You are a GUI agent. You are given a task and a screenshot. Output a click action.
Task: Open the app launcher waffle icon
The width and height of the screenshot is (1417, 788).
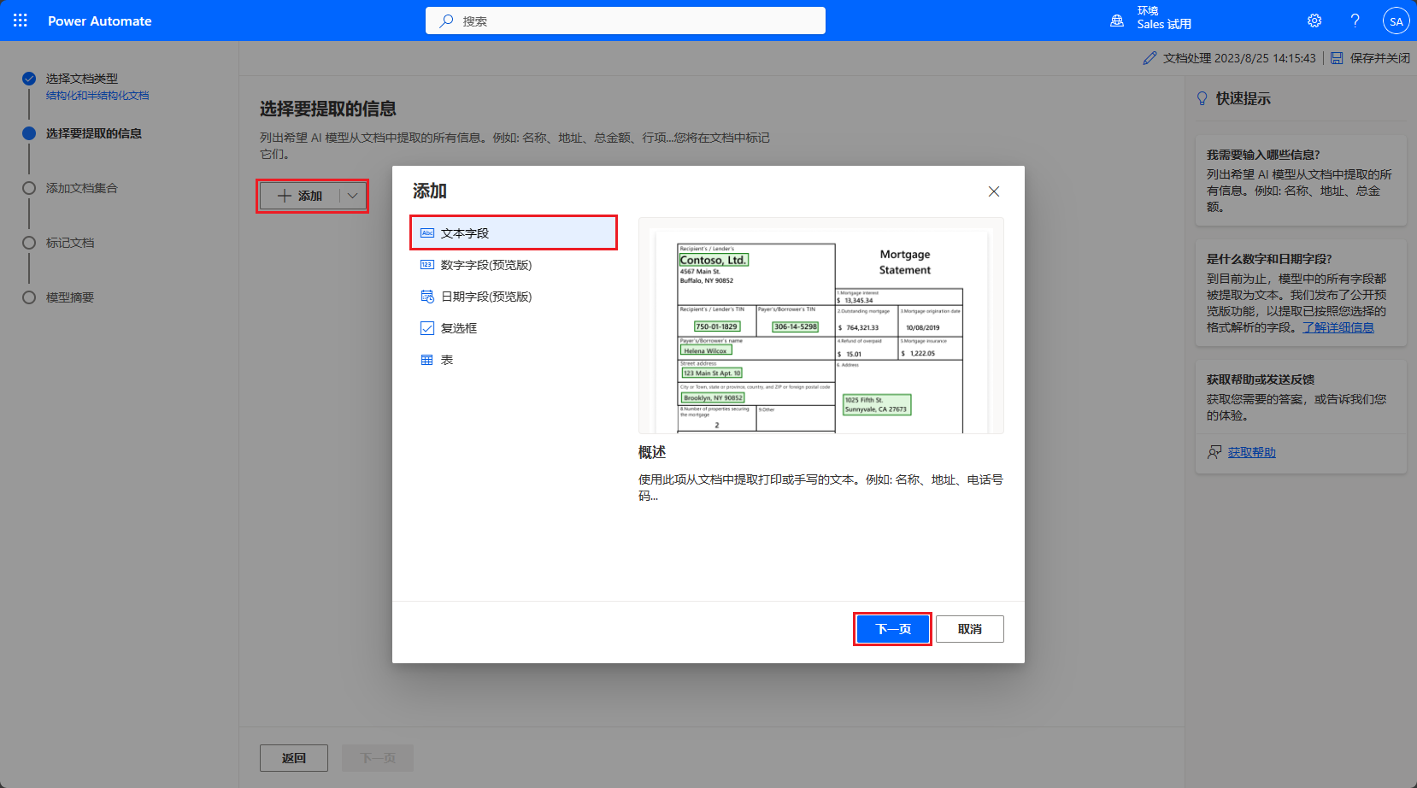point(21,21)
